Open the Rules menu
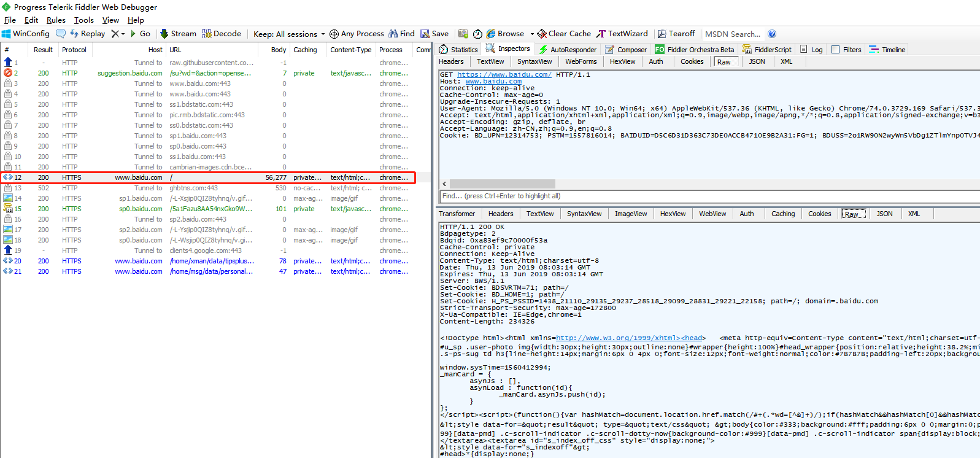The height and width of the screenshot is (458, 980). click(56, 20)
